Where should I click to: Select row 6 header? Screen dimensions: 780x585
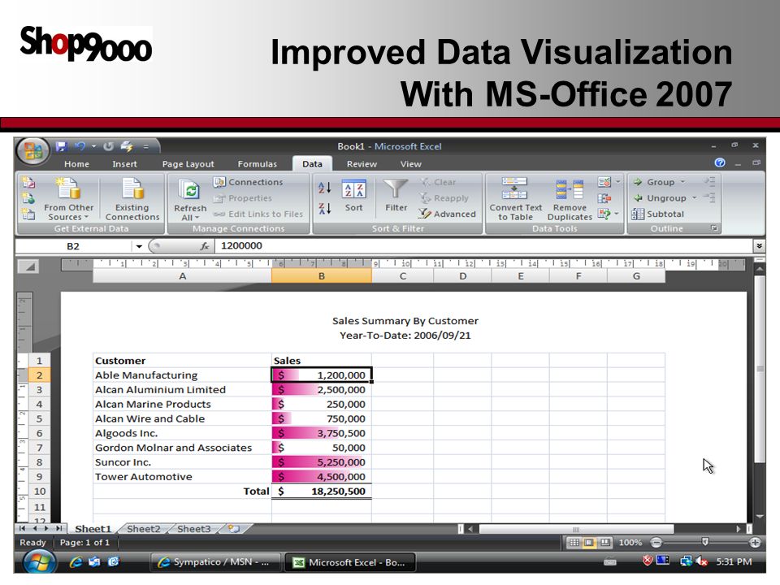tap(39, 433)
